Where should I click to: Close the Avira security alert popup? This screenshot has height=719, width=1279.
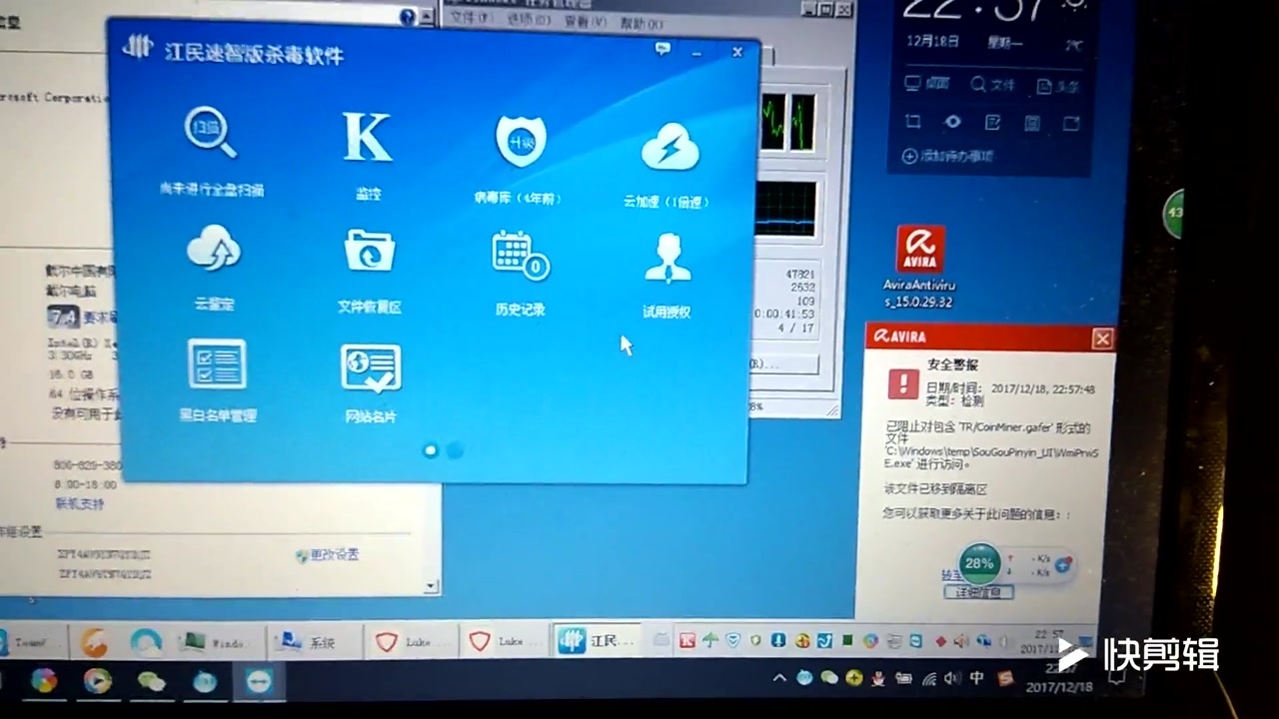1102,340
